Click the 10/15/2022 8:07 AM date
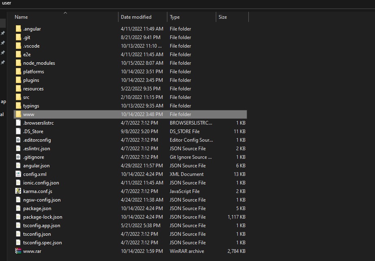 click(142, 63)
